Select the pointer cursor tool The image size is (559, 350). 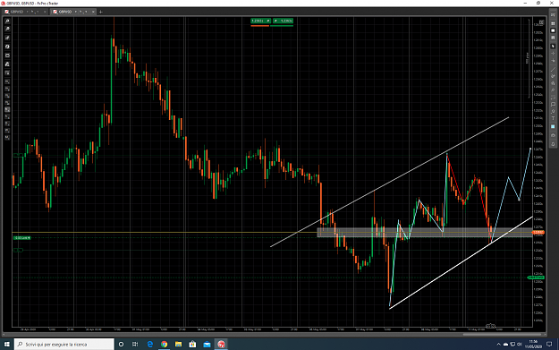[553, 46]
